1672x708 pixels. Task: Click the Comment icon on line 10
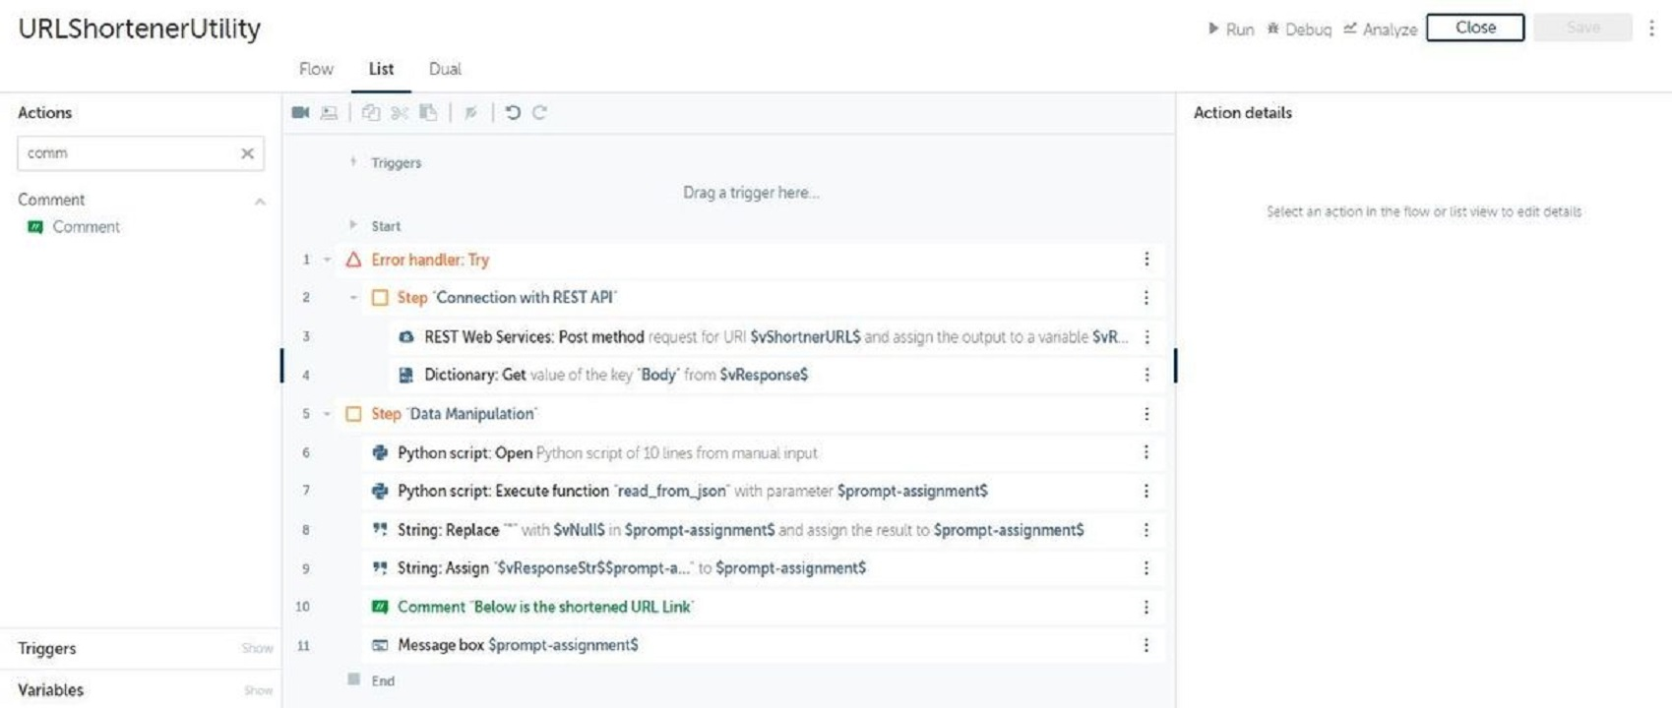[x=380, y=607]
